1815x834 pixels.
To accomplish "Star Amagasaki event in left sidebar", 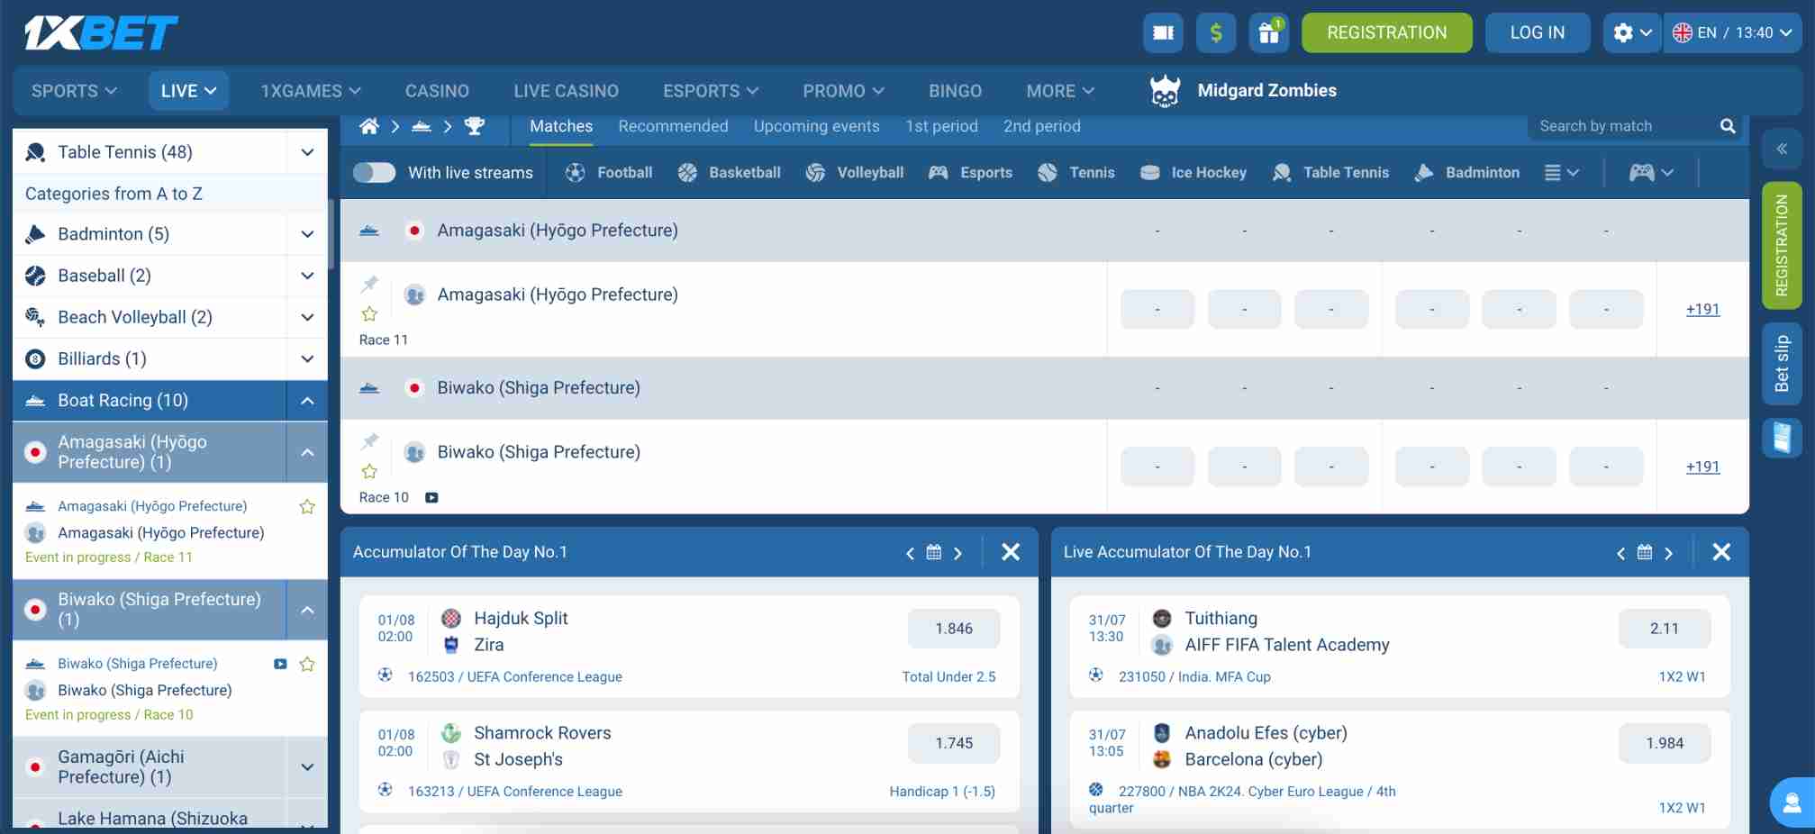I will [307, 506].
